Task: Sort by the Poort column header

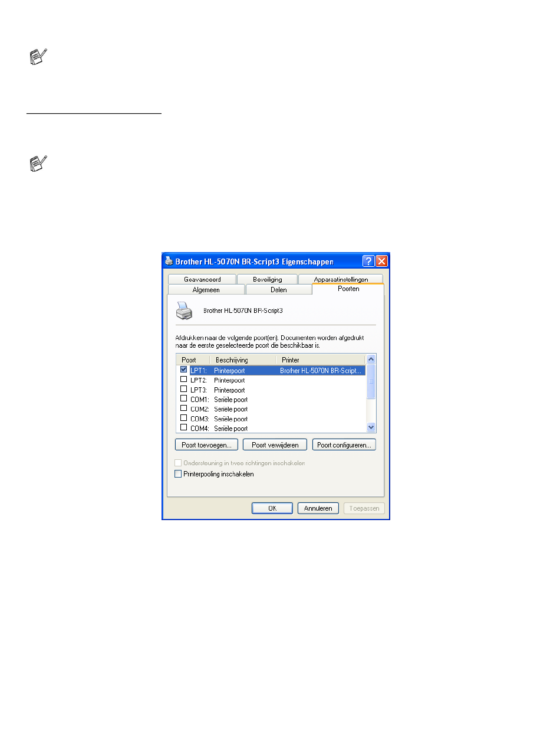Action: click(x=193, y=360)
